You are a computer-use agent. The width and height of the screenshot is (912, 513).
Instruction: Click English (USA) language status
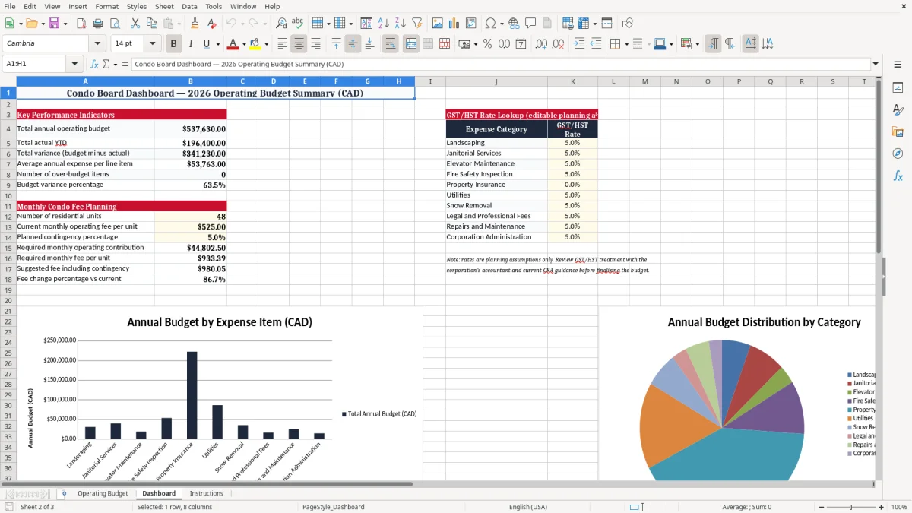click(528, 507)
